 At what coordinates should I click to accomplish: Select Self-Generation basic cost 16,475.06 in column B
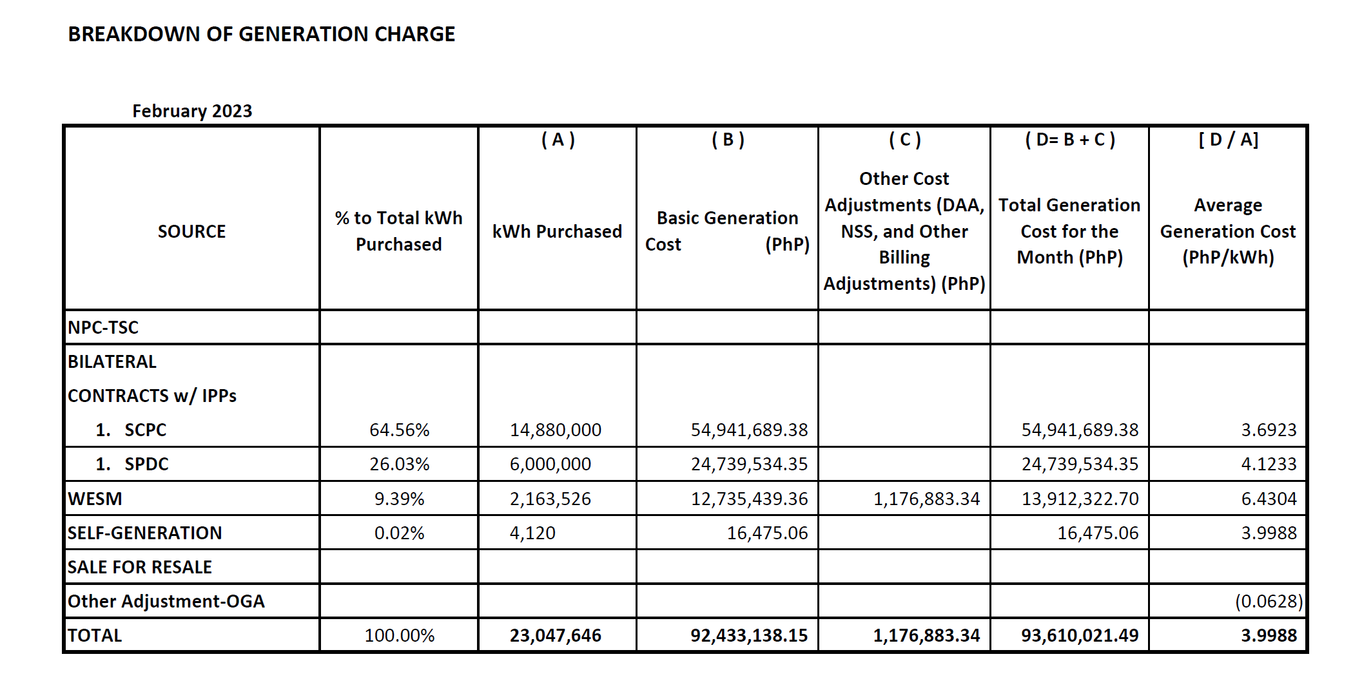(767, 533)
